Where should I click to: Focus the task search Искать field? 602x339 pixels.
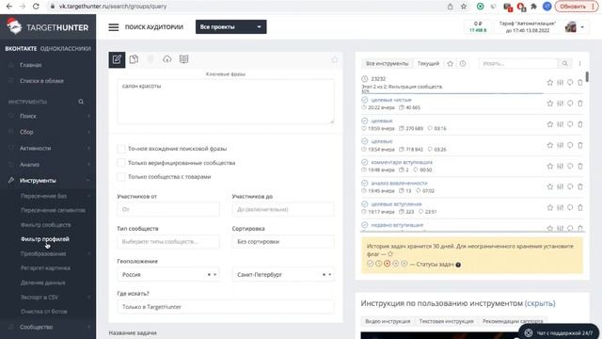pos(518,63)
